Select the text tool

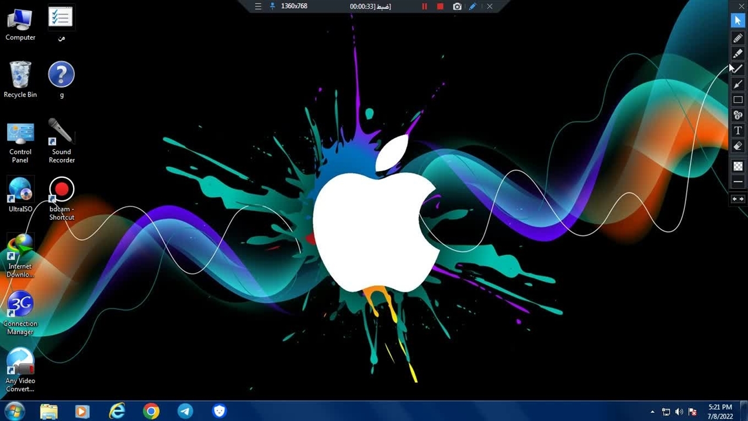point(737,130)
